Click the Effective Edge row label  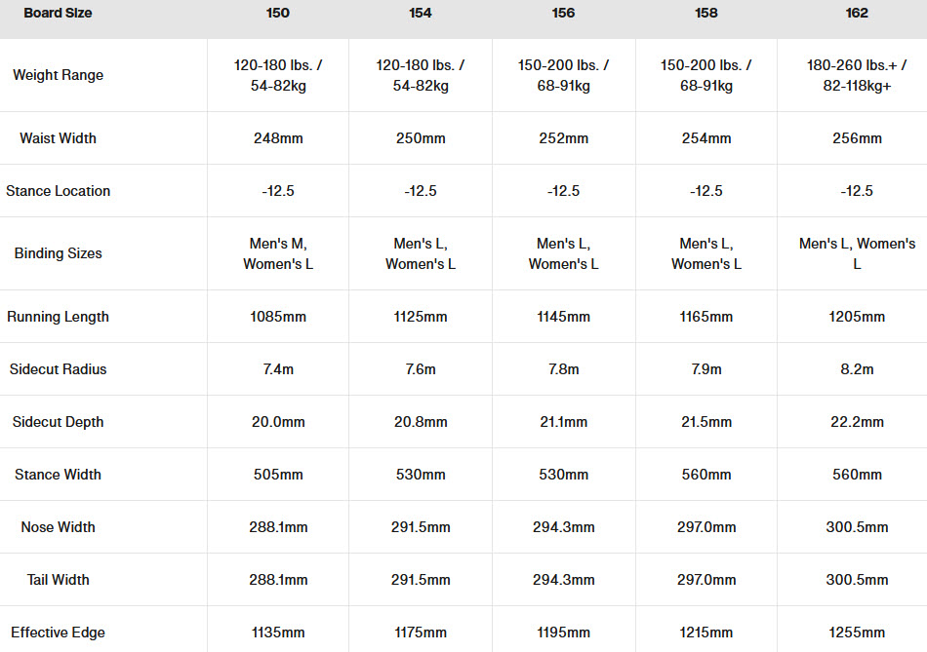pyautogui.click(x=58, y=633)
